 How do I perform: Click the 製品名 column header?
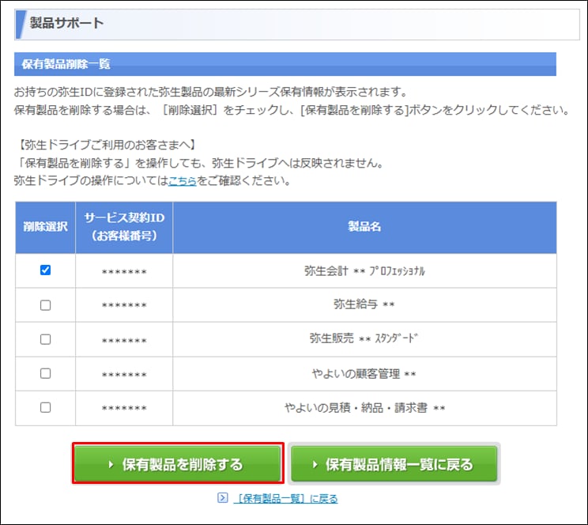coord(364,227)
